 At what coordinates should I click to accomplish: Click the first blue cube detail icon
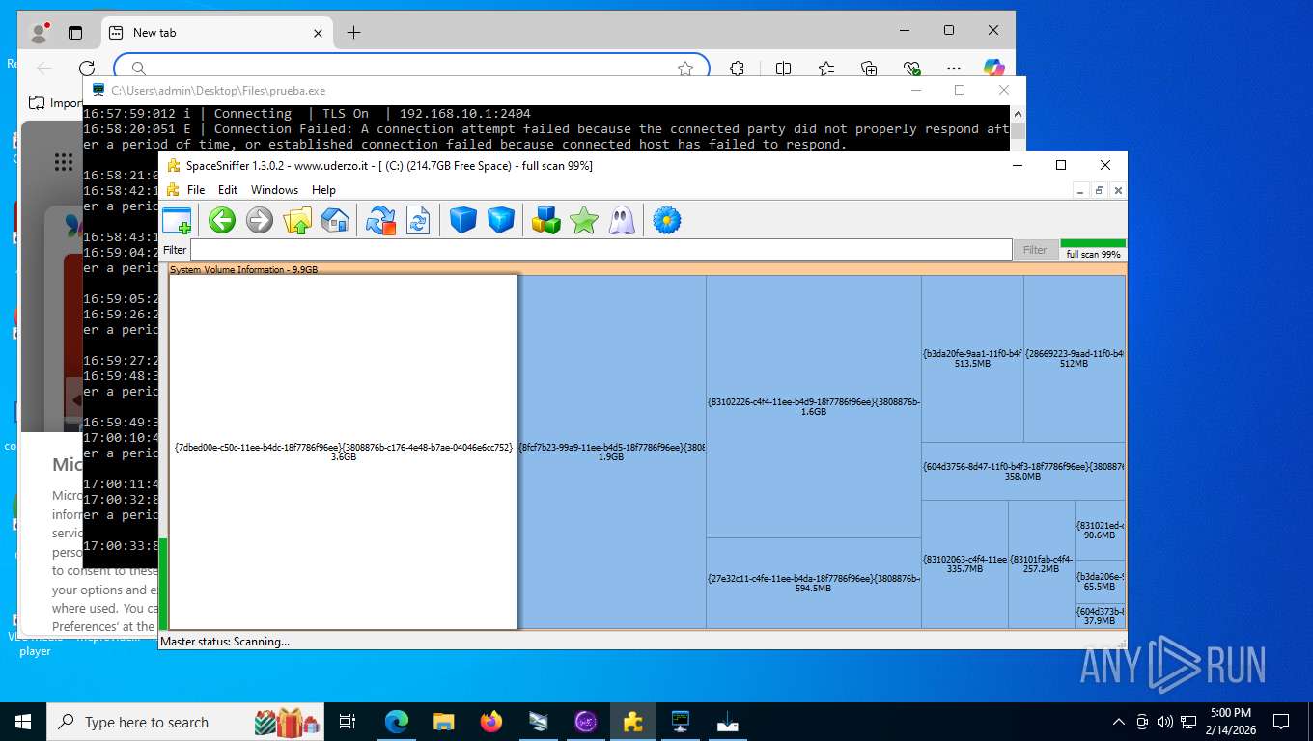pyautogui.click(x=463, y=220)
